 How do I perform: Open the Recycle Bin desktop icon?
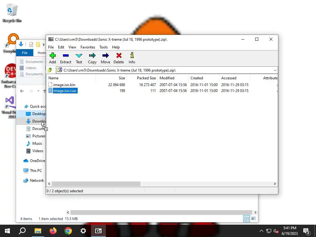[x=12, y=12]
